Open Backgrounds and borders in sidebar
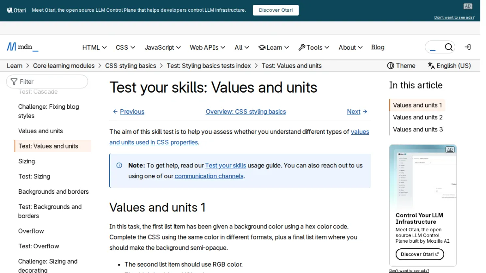The height and width of the screenshot is (273, 486). point(53,192)
